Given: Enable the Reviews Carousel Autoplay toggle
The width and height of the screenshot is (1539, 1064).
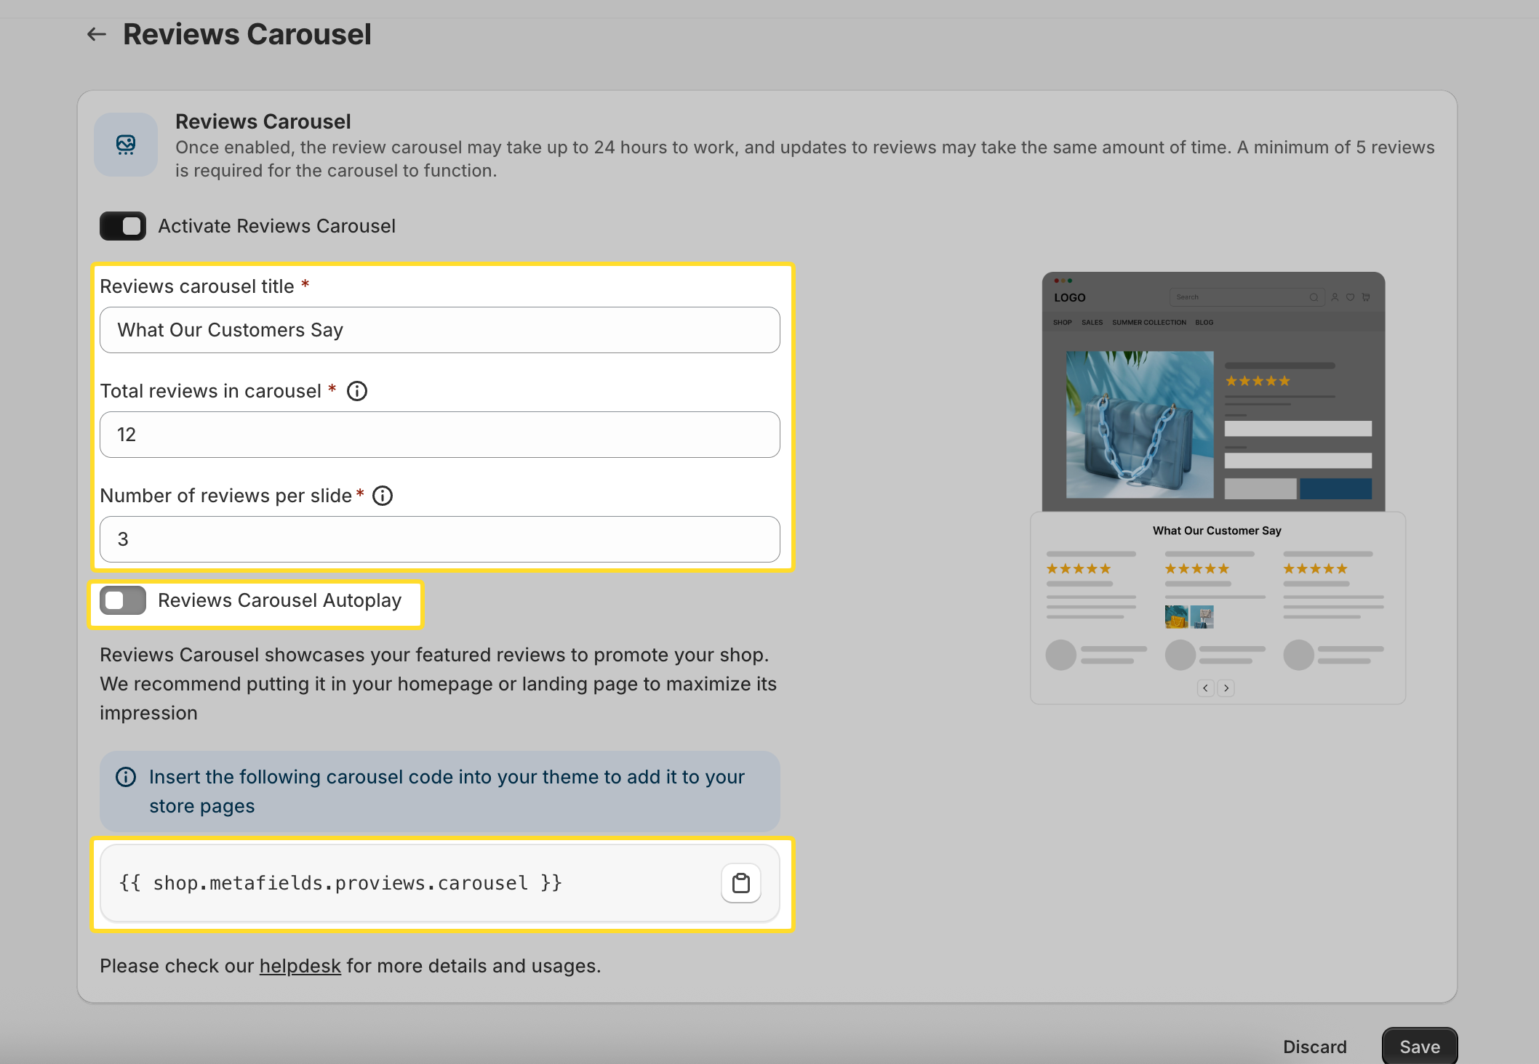Looking at the screenshot, I should point(122,600).
